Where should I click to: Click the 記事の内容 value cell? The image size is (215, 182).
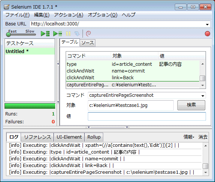[170, 64]
